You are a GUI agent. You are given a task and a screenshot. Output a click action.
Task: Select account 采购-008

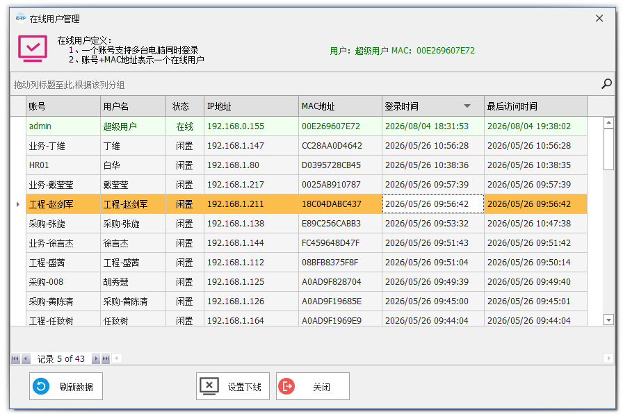63,282
